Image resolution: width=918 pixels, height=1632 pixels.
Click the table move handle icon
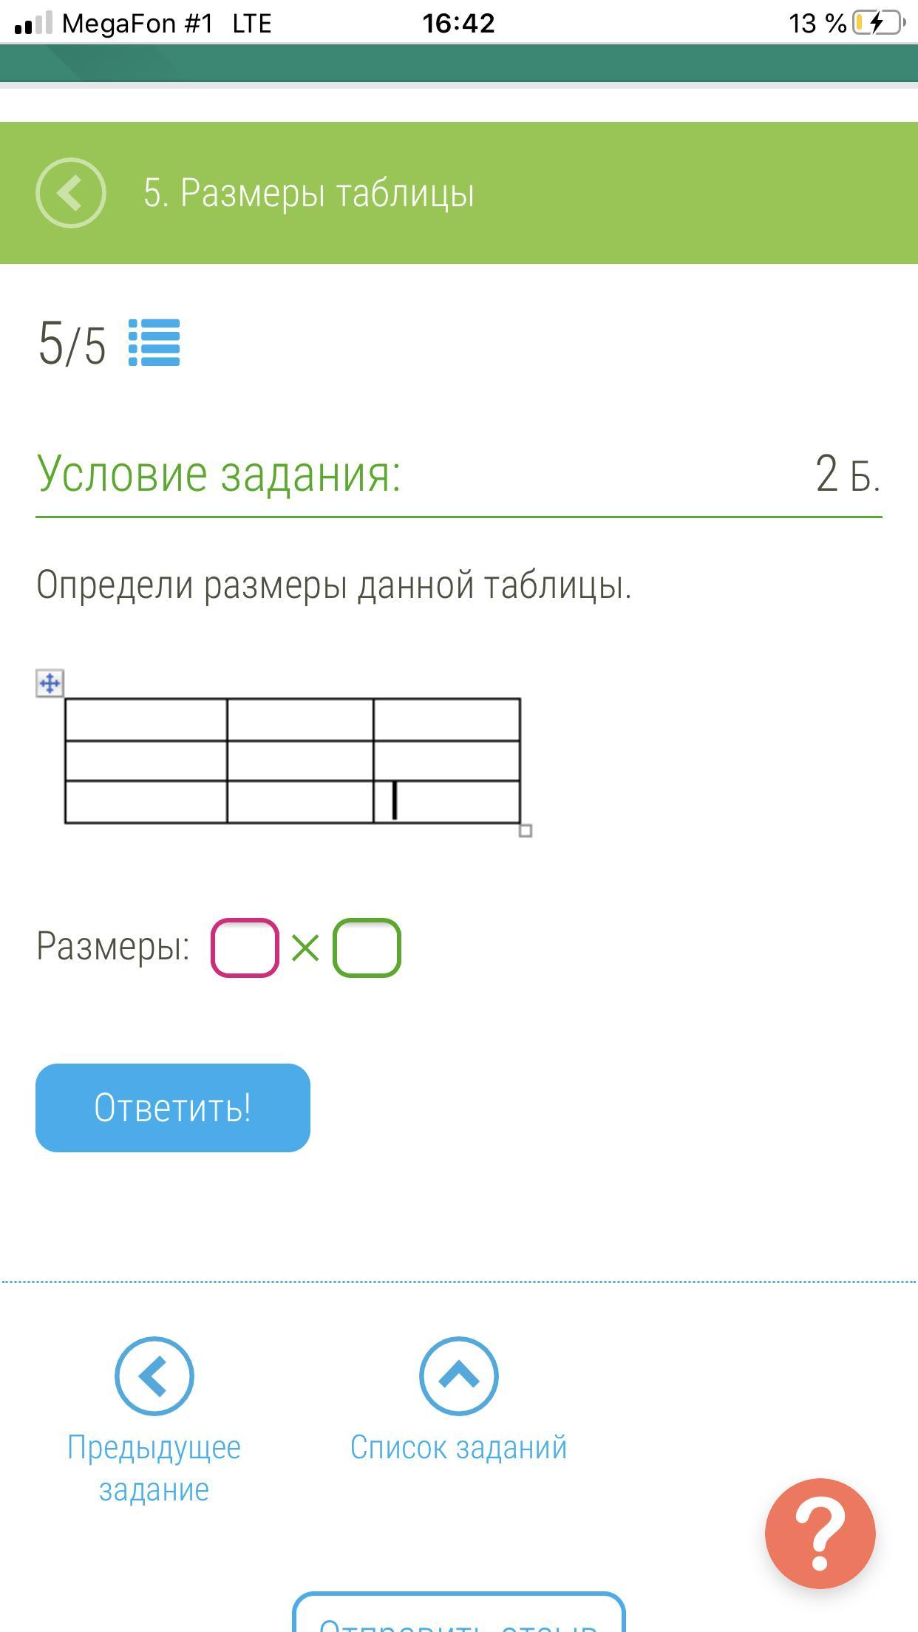point(50,683)
